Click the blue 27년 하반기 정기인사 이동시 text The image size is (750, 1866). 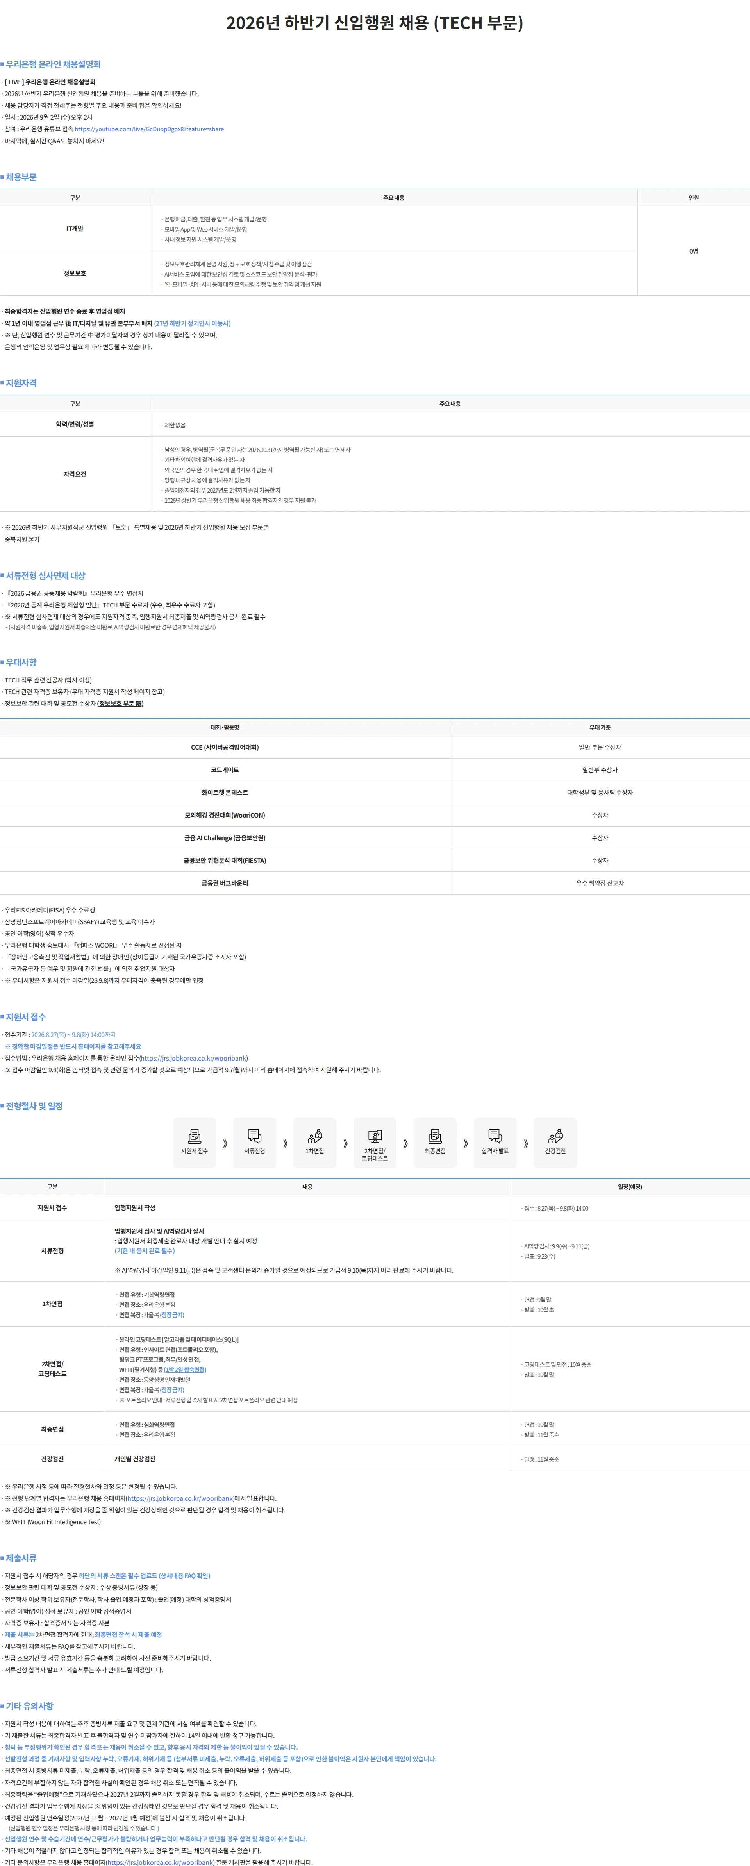tap(192, 323)
